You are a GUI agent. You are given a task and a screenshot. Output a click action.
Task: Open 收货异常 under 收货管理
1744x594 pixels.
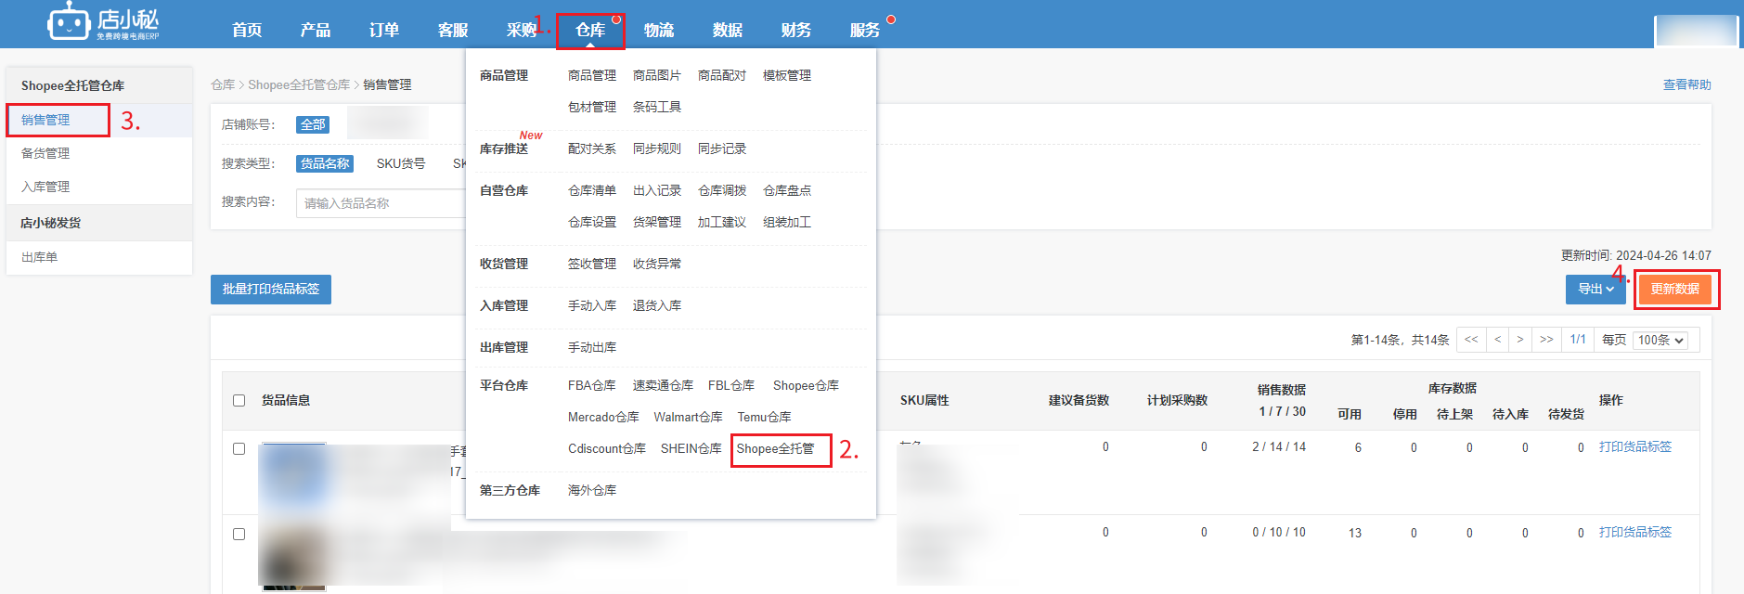coord(657,264)
